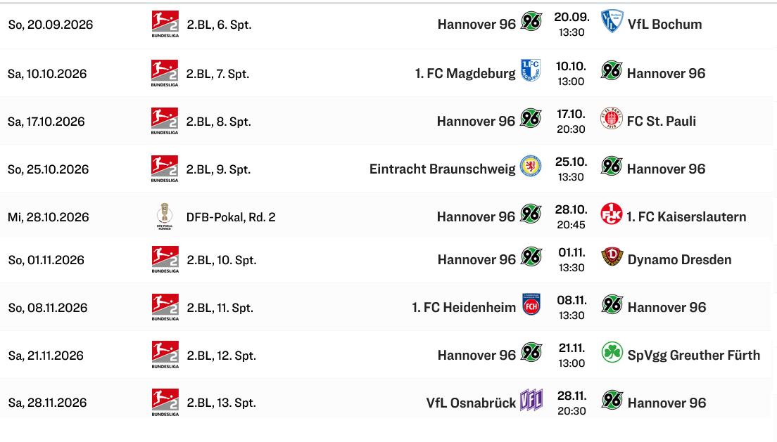Open match details at 28.10. 20:45
This screenshot has width=777, height=442.
571,217
